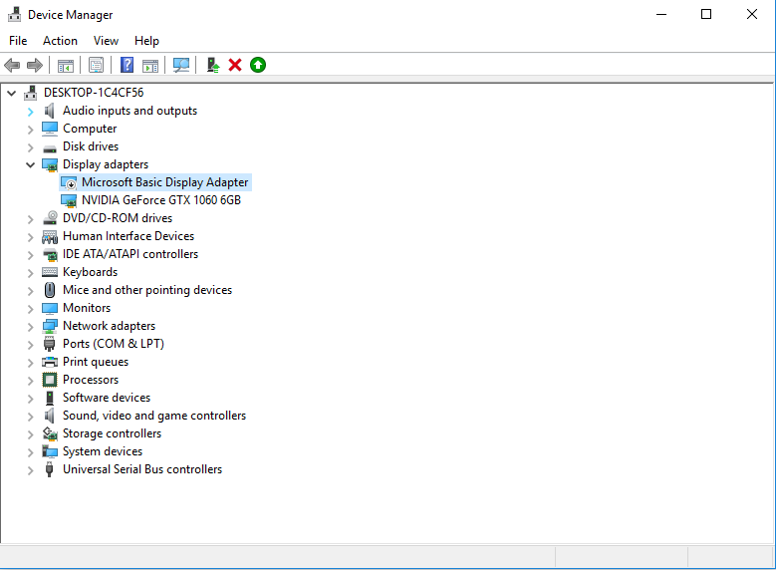
Task: Open the File menu
Action: 18,41
